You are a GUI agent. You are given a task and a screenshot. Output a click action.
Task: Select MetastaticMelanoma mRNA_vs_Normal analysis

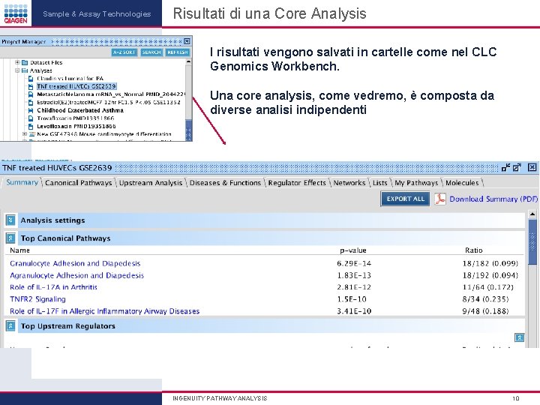(111, 94)
